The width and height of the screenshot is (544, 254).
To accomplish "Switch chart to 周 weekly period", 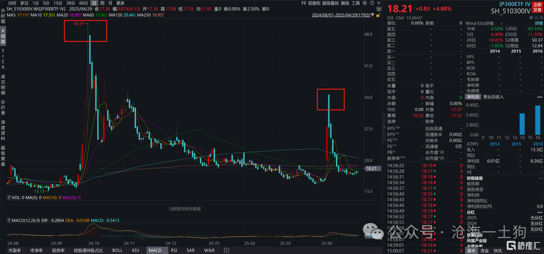I will coord(102,3).
